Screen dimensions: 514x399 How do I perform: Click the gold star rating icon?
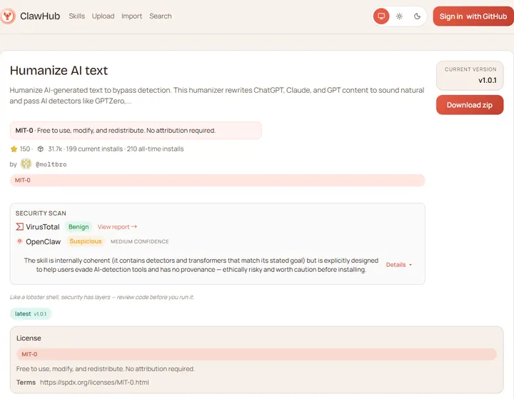14,149
